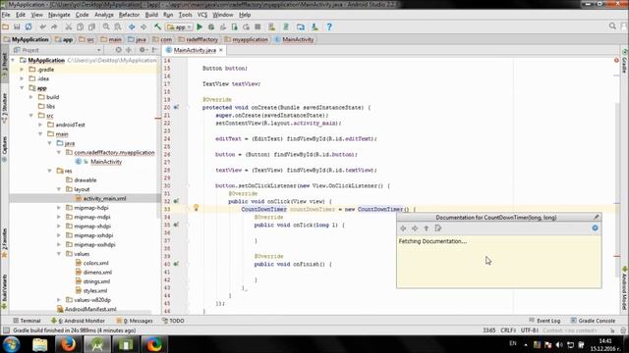This screenshot has height=353, width=629.
Task: Open the File menu
Action: [6, 15]
